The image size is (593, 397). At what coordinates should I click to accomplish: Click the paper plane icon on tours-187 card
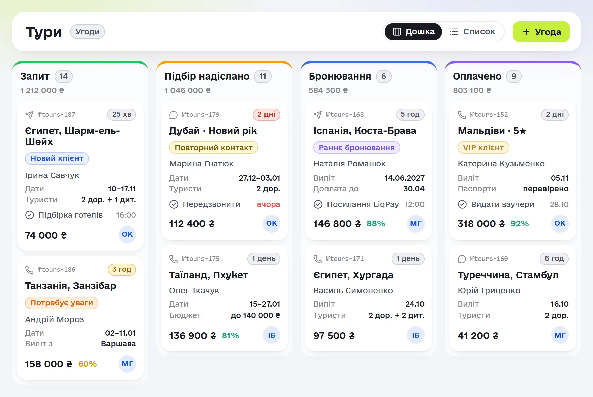tap(29, 115)
